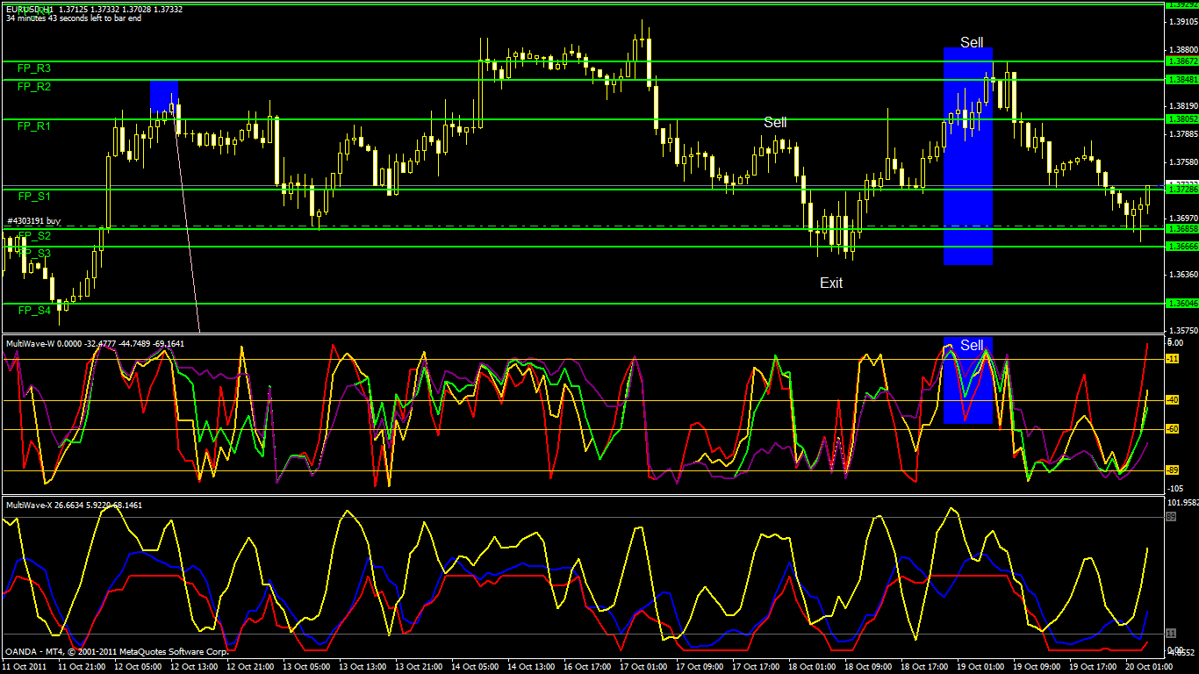Select the large blue rectangle on the price chart
The height and width of the screenshot is (674, 1199).
pos(968,155)
